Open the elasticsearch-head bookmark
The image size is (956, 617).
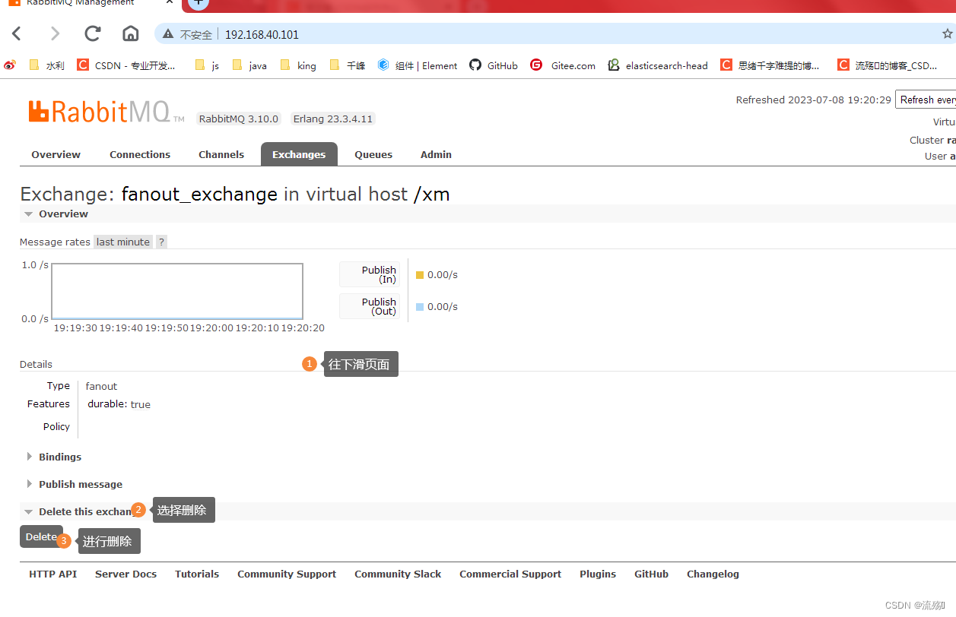pyautogui.click(x=657, y=65)
